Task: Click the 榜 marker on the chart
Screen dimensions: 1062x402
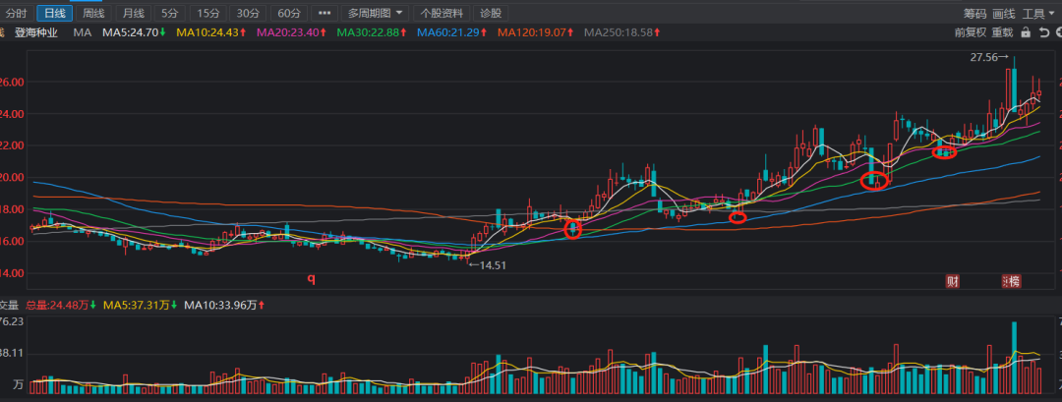Action: pyautogui.click(x=1012, y=281)
